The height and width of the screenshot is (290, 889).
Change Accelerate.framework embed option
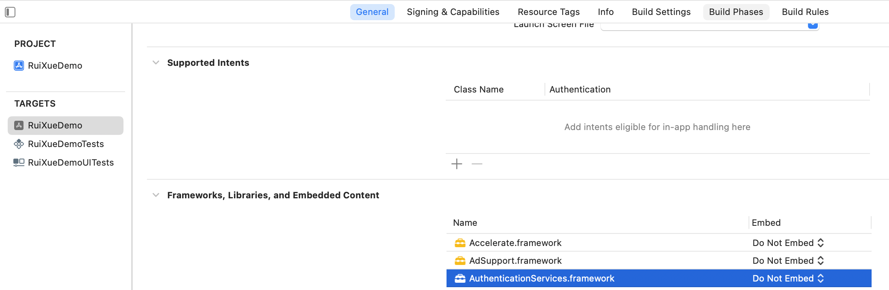pyautogui.click(x=788, y=243)
